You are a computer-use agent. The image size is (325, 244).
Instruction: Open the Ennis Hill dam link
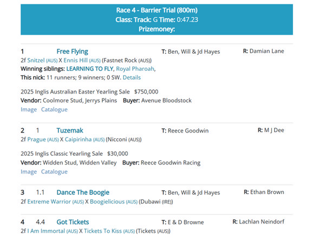75,60
